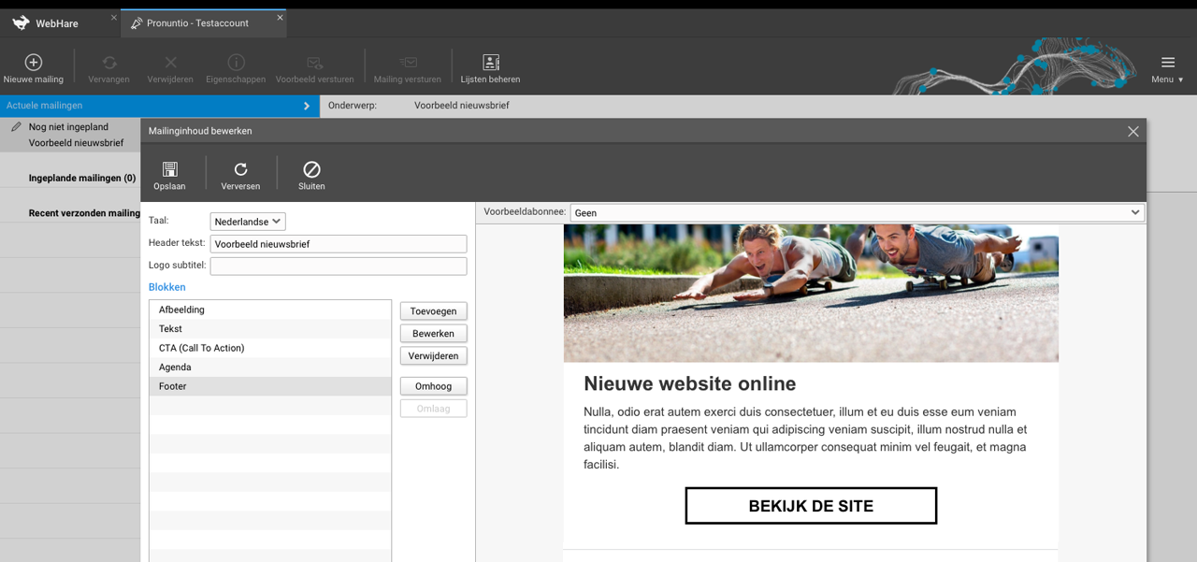The height and width of the screenshot is (562, 1197).
Task: Select the CTA (Call To Action) block
Action: click(x=201, y=348)
